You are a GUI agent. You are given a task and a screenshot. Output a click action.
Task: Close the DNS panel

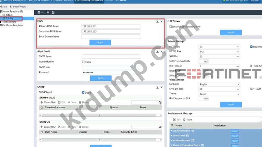pos(161,21)
